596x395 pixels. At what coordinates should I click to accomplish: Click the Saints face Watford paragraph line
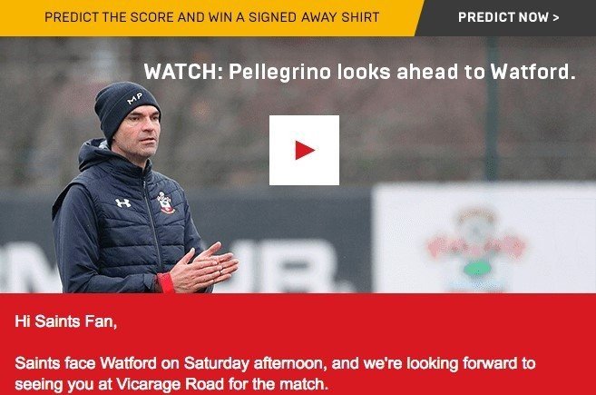point(275,363)
